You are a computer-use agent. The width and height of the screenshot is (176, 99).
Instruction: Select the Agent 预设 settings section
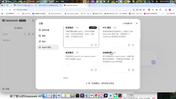tap(48, 47)
